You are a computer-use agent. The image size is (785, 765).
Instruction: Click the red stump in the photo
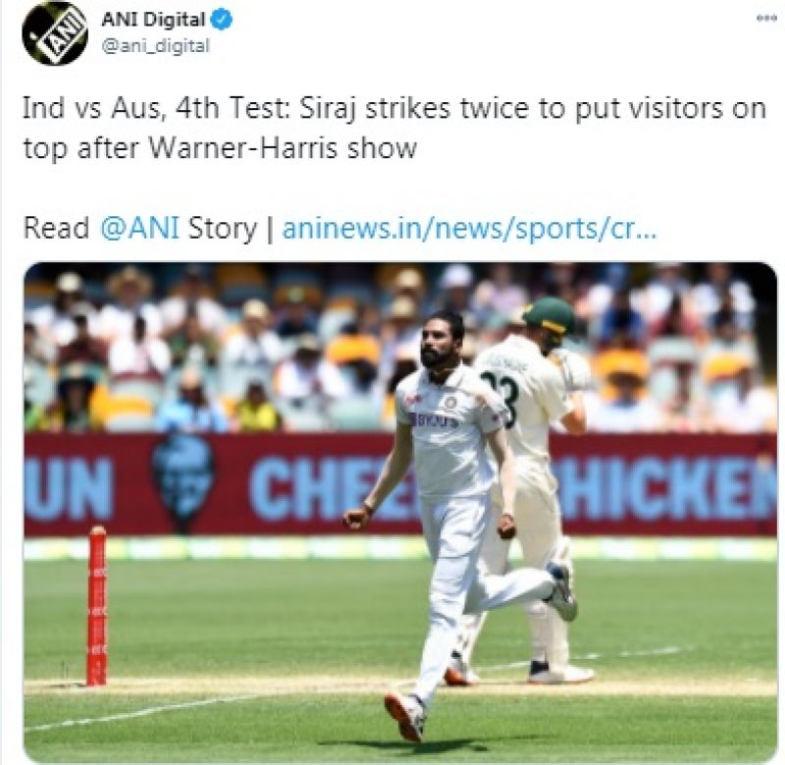pos(97,606)
